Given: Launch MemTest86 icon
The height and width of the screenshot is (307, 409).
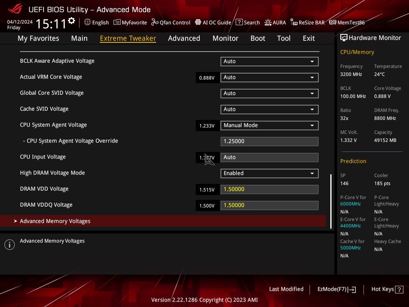Looking at the screenshot, I should tap(333, 22).
